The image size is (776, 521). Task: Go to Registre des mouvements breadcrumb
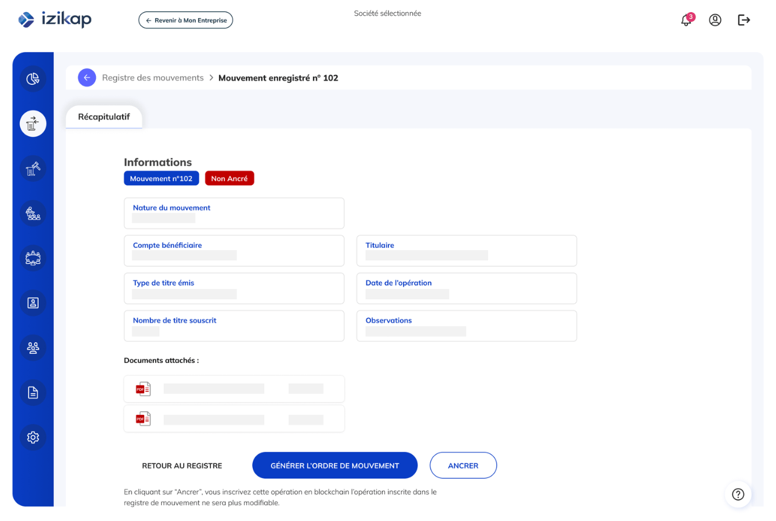[153, 78]
